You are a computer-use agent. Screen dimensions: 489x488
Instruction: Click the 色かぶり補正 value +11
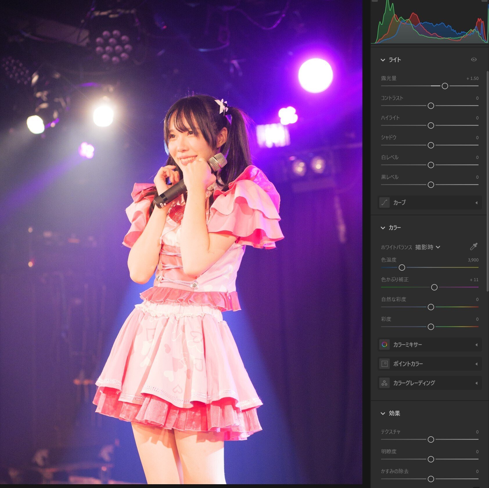(474, 280)
